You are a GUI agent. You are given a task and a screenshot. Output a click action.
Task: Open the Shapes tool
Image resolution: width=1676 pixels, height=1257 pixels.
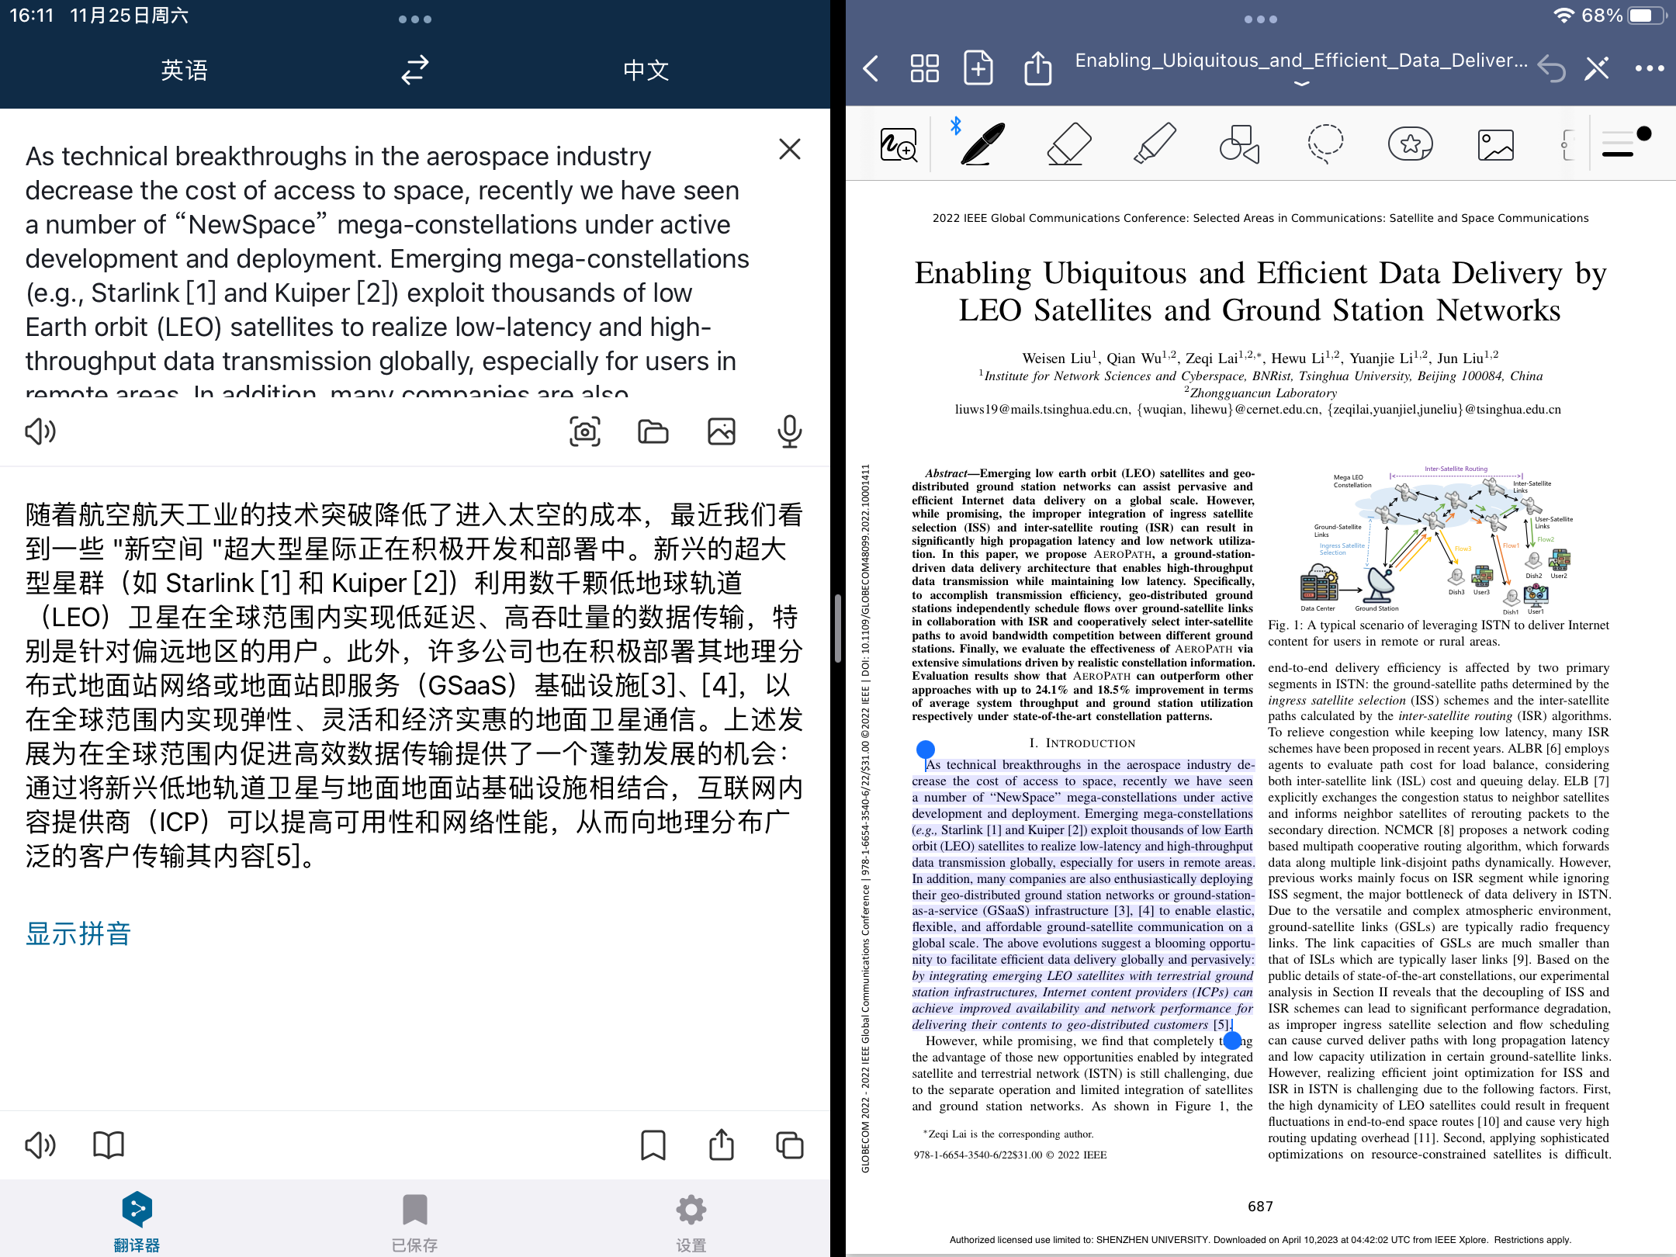(1239, 144)
